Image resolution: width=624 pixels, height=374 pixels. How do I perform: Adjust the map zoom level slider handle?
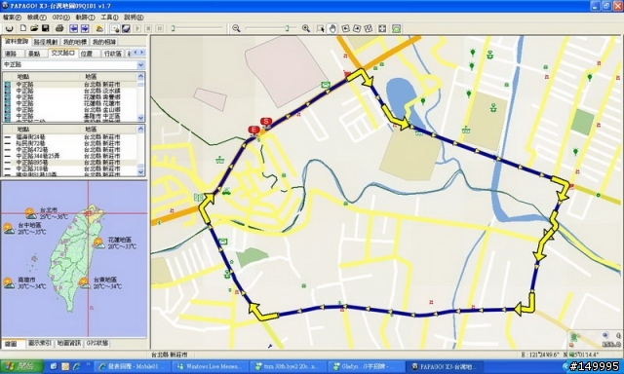(x=287, y=28)
